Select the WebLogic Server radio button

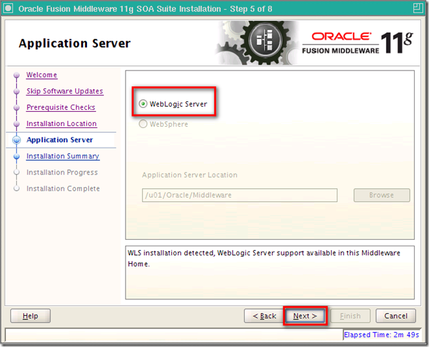pos(143,104)
